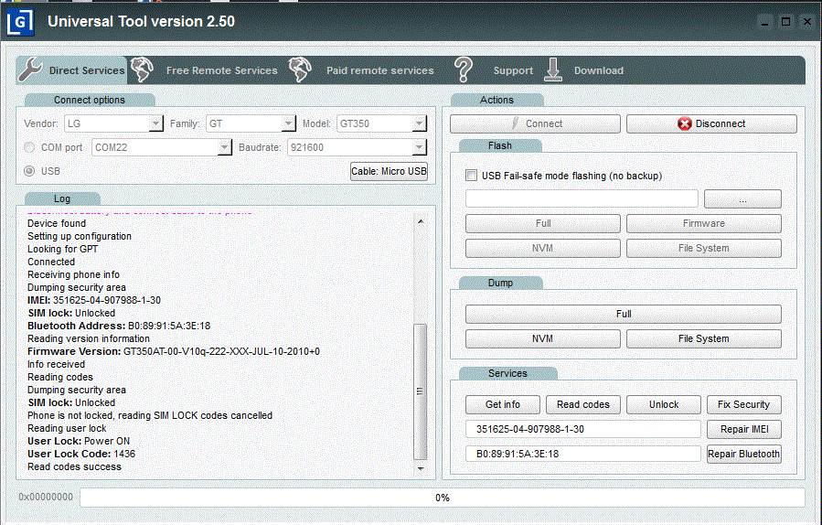Click the IMEI log line
This screenshot has width=822, height=525.
point(94,300)
